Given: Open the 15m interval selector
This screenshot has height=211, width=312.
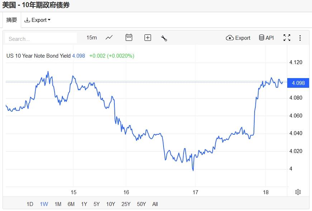Looking at the screenshot, I should (91, 38).
